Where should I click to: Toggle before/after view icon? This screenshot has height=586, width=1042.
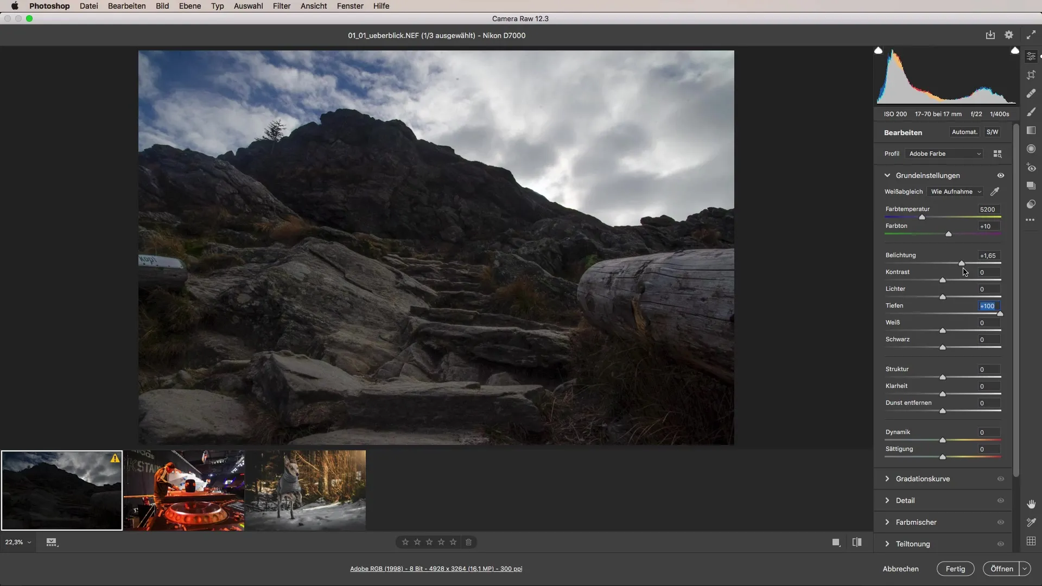click(x=857, y=542)
